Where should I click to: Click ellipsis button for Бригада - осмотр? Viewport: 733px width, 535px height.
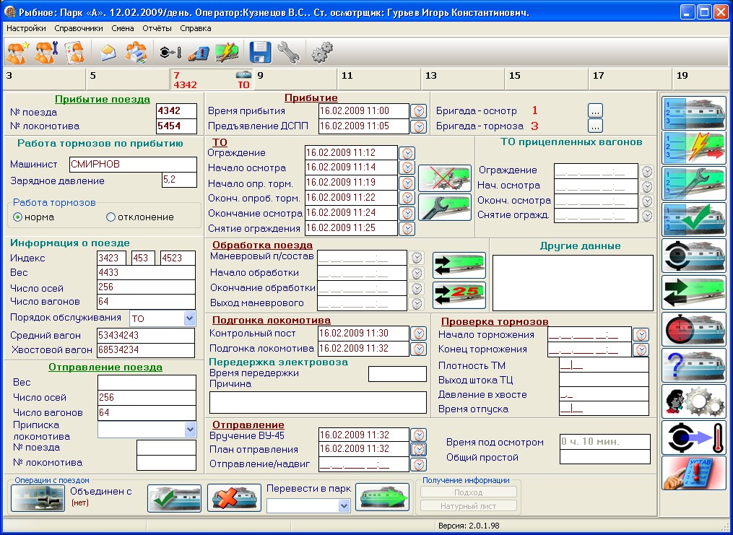tap(594, 110)
